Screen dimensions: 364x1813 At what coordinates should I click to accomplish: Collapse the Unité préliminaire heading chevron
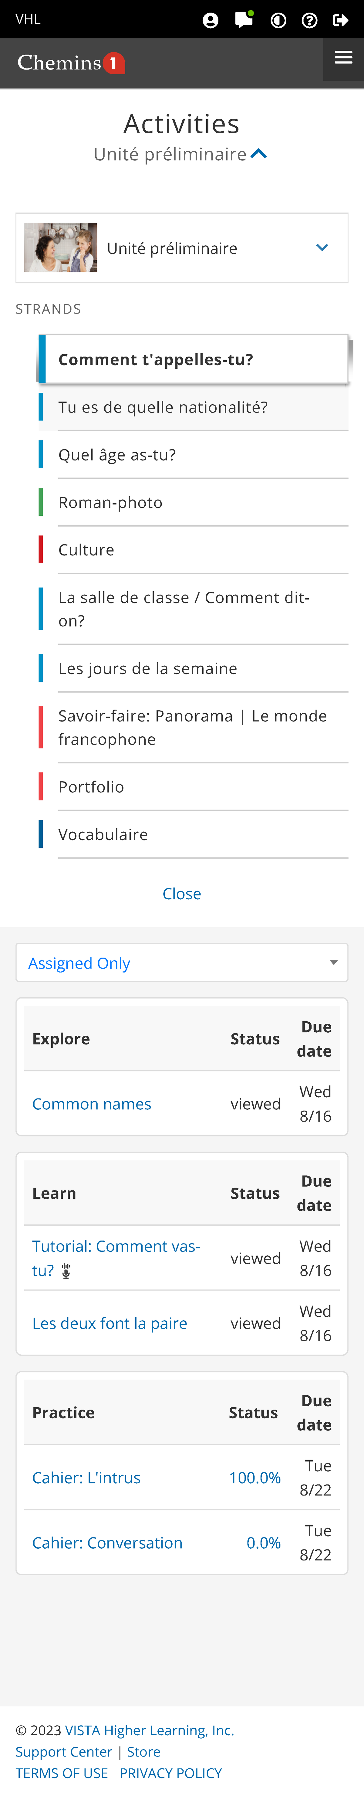[259, 154]
